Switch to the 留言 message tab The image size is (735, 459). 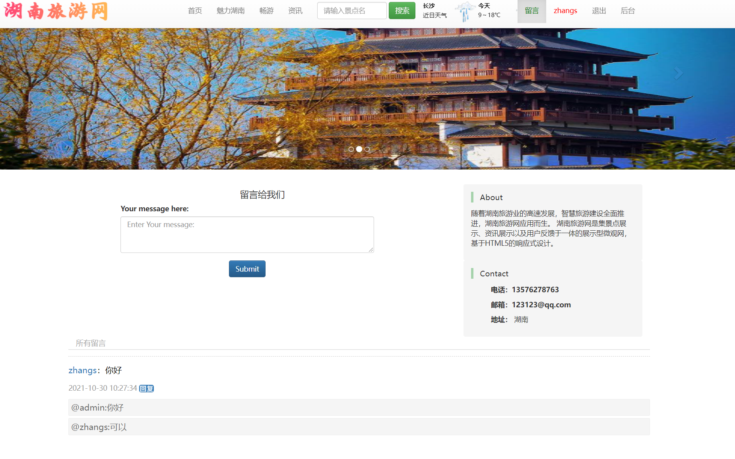tap(531, 11)
